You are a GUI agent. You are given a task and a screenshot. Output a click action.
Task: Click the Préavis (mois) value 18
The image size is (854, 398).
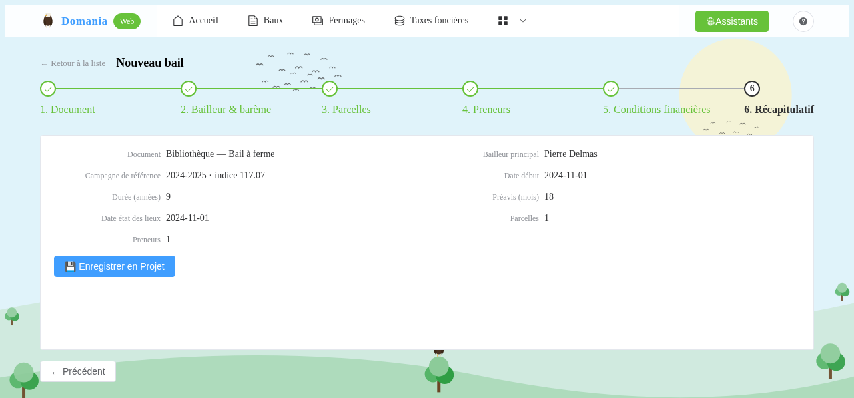click(x=549, y=197)
